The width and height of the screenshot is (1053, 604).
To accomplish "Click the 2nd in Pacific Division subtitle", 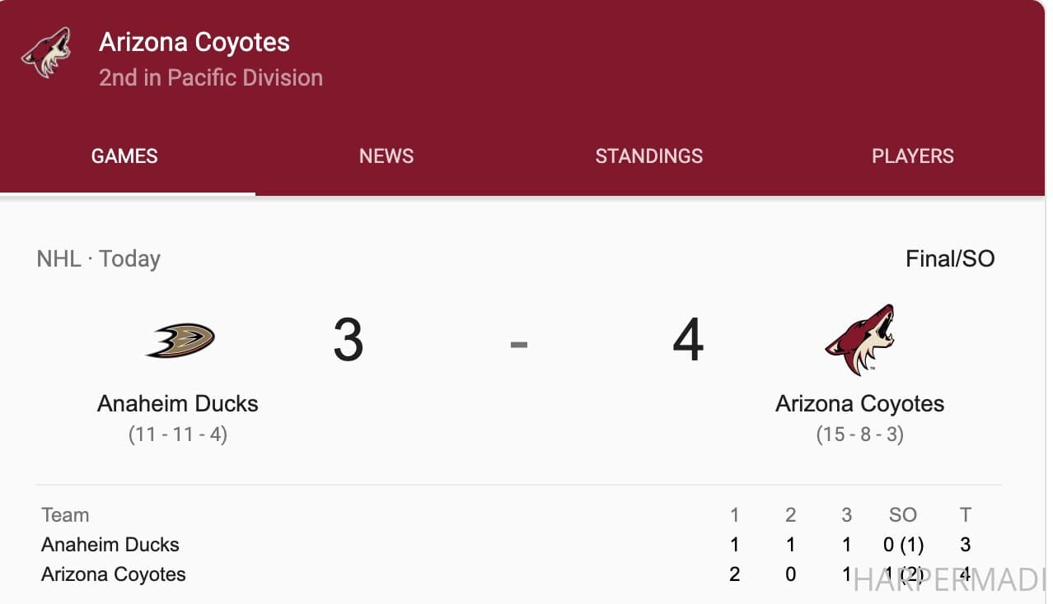I will 211,77.
